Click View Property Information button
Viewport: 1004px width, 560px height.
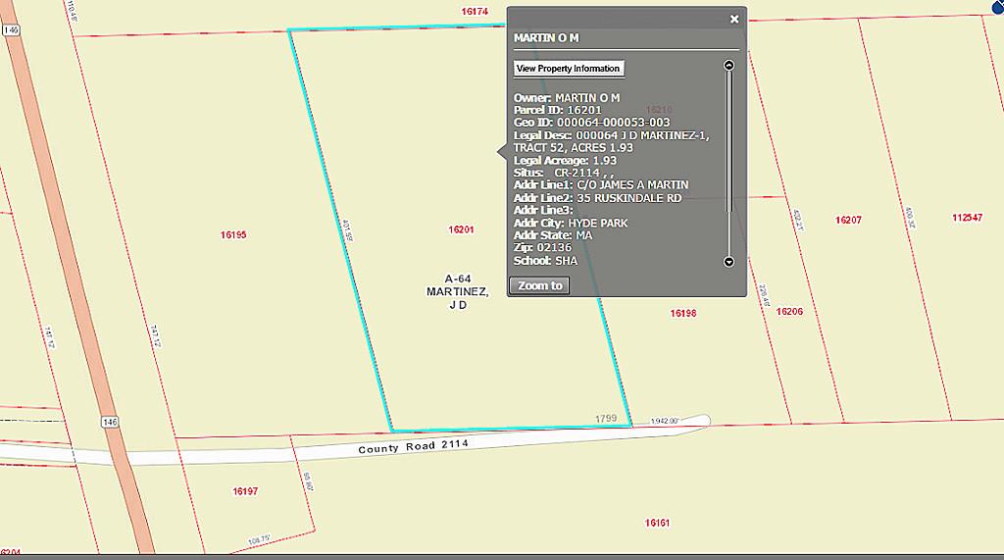(568, 69)
